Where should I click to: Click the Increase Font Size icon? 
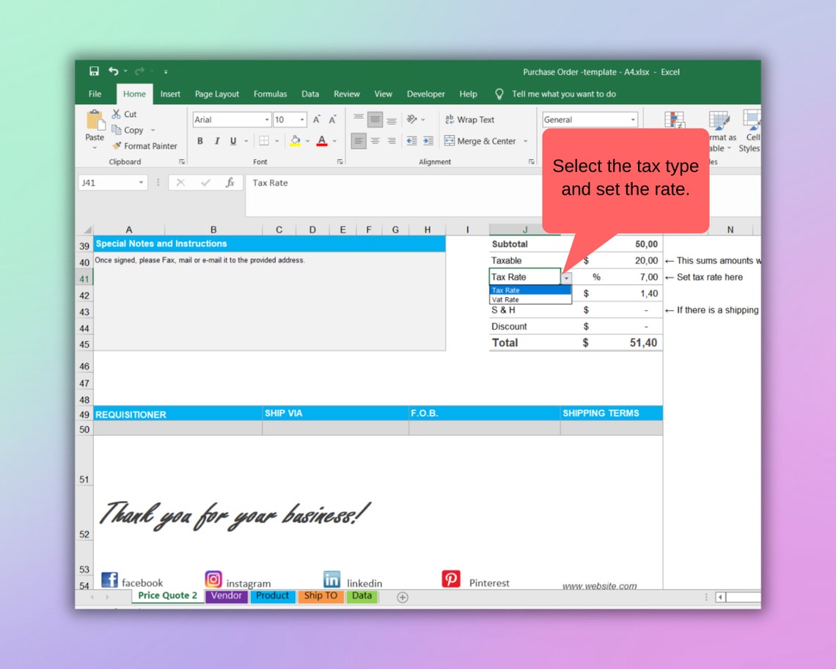(x=317, y=119)
